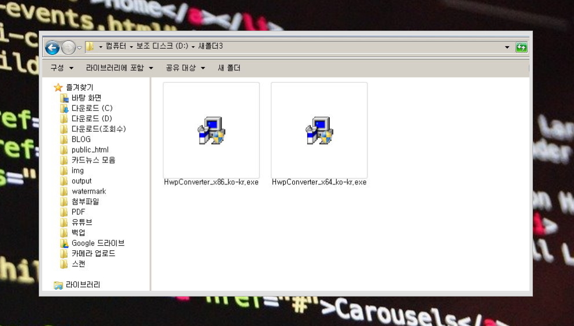
Task: Click the 다운로드(조회수) folder icon
Action: coord(64,129)
